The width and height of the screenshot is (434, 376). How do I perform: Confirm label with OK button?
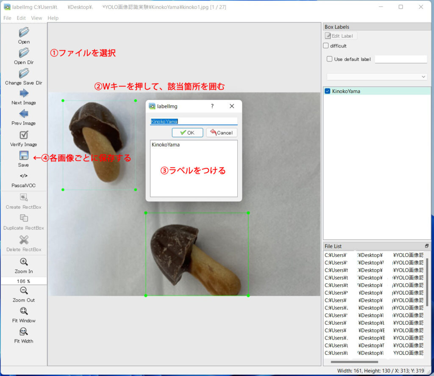point(187,133)
